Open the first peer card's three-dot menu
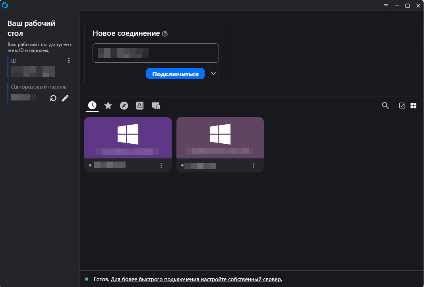 [161, 166]
